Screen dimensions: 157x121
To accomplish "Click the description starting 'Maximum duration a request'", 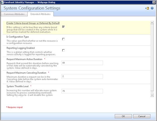I will (x=32, y=79).
